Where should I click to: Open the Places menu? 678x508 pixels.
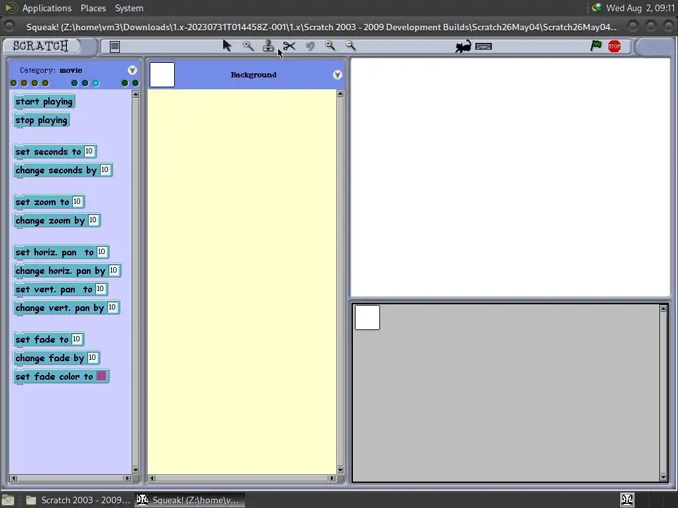click(x=93, y=8)
